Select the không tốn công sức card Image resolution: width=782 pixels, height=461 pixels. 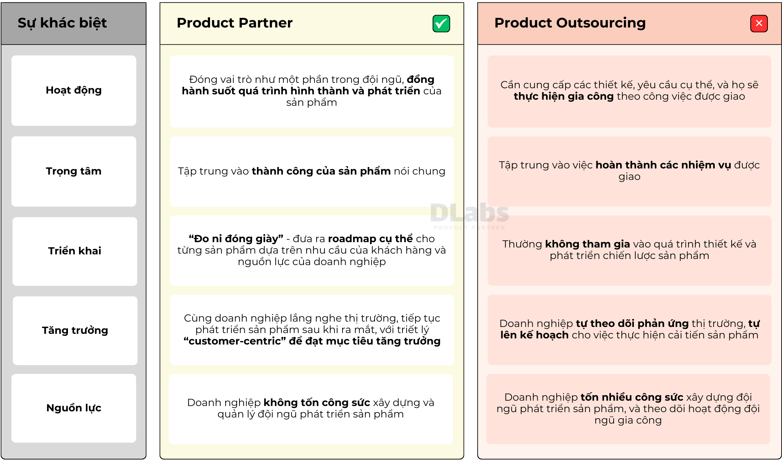pos(311,409)
